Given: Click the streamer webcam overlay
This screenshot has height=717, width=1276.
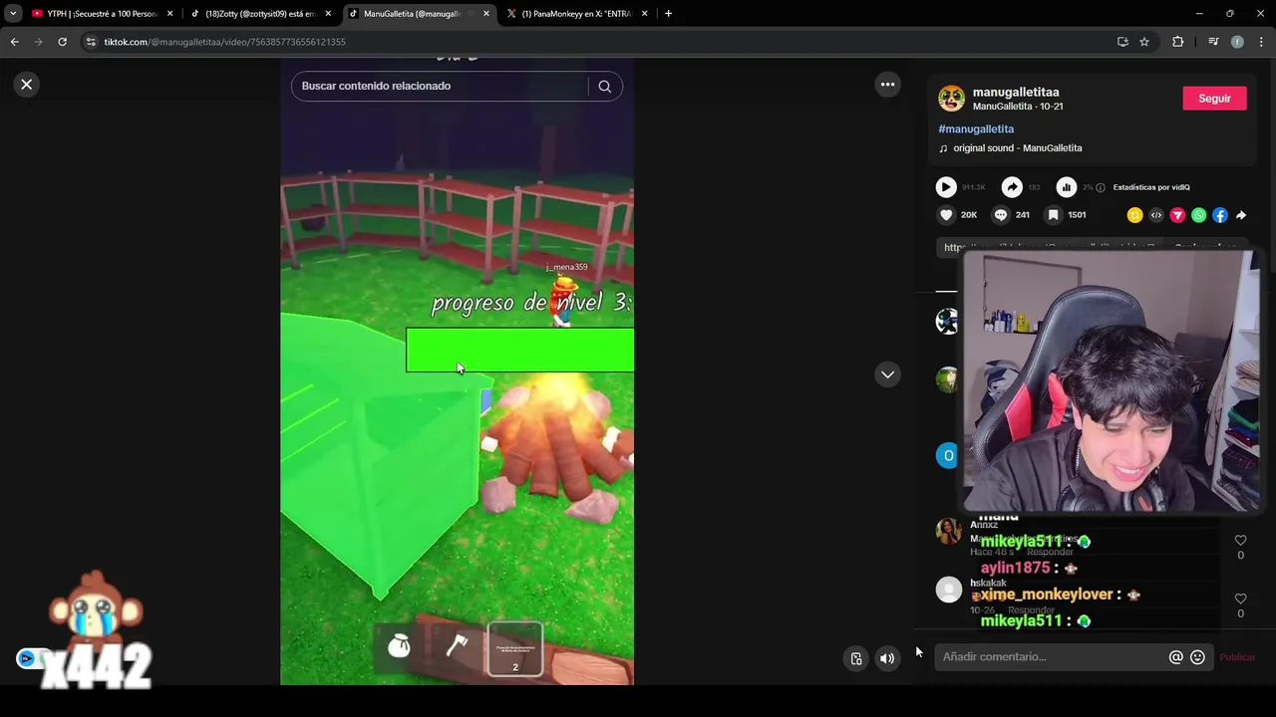Looking at the screenshot, I should pyautogui.click(x=1111, y=381).
